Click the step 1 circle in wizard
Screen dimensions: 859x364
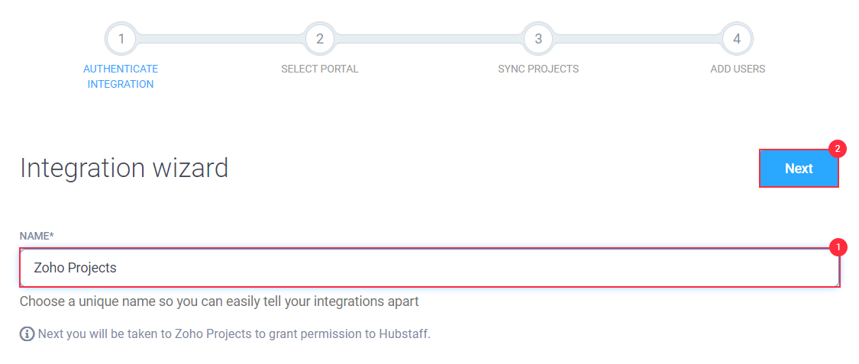[121, 39]
